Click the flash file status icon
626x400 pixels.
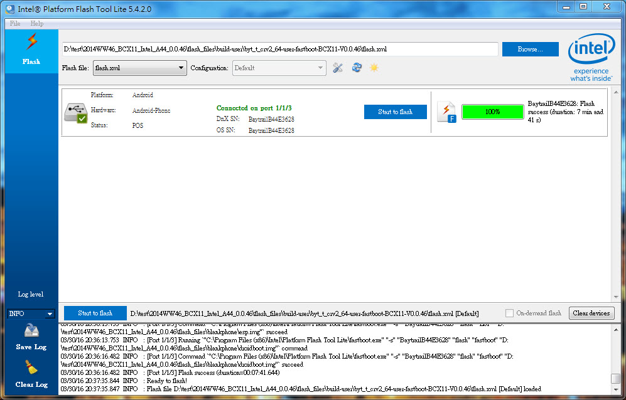coord(446,112)
